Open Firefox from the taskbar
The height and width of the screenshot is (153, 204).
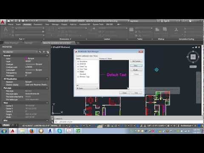coord(32,131)
